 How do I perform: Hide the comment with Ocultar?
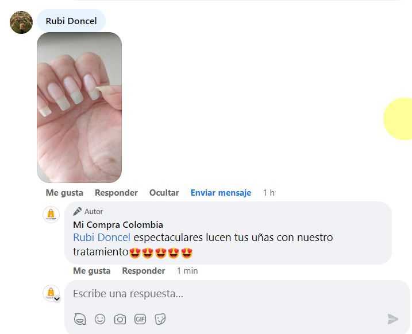[x=164, y=193]
